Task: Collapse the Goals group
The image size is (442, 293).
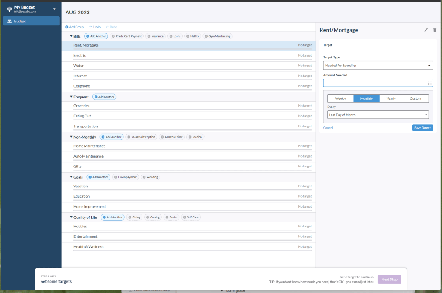Action: tap(71, 177)
